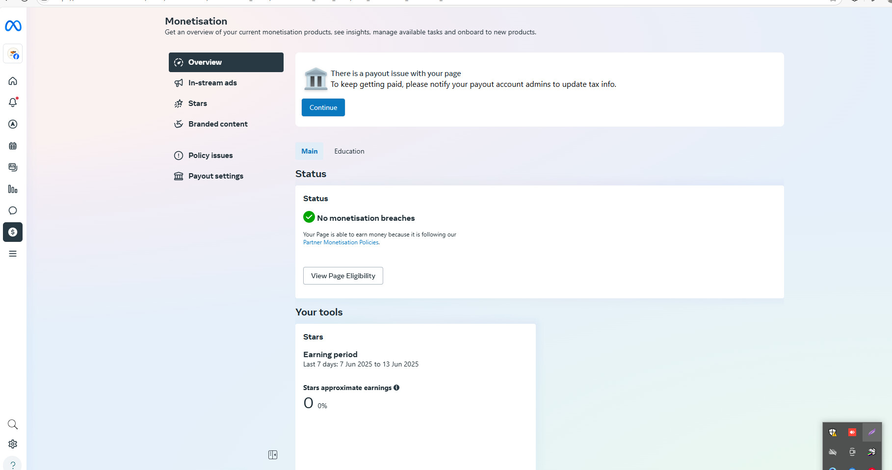Click info icon beside Stars approximate earnings
The width and height of the screenshot is (892, 470).
(396, 388)
